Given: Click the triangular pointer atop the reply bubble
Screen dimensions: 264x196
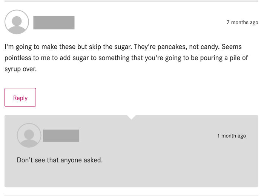Looking at the screenshot, I should coord(131,117).
